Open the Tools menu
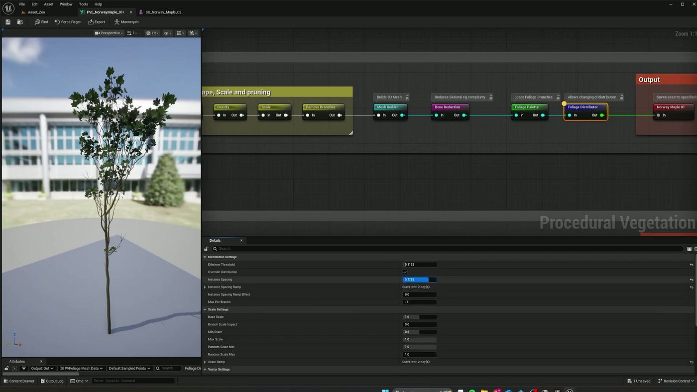Screen dimensions: 697x392 click(83, 4)
